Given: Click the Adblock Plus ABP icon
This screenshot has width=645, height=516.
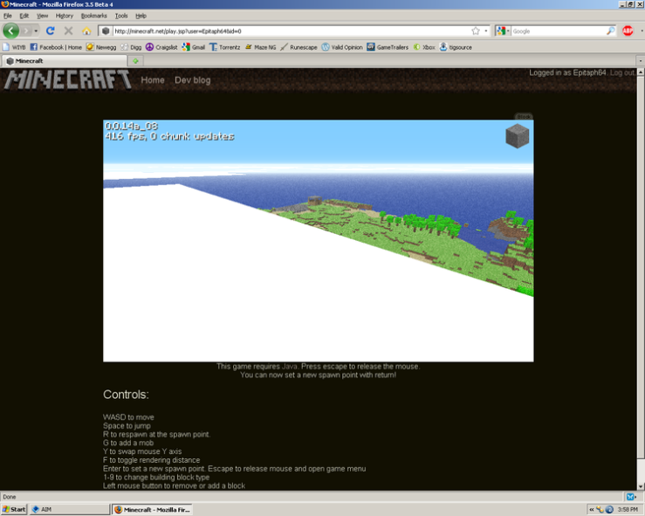Looking at the screenshot, I should pyautogui.click(x=628, y=31).
